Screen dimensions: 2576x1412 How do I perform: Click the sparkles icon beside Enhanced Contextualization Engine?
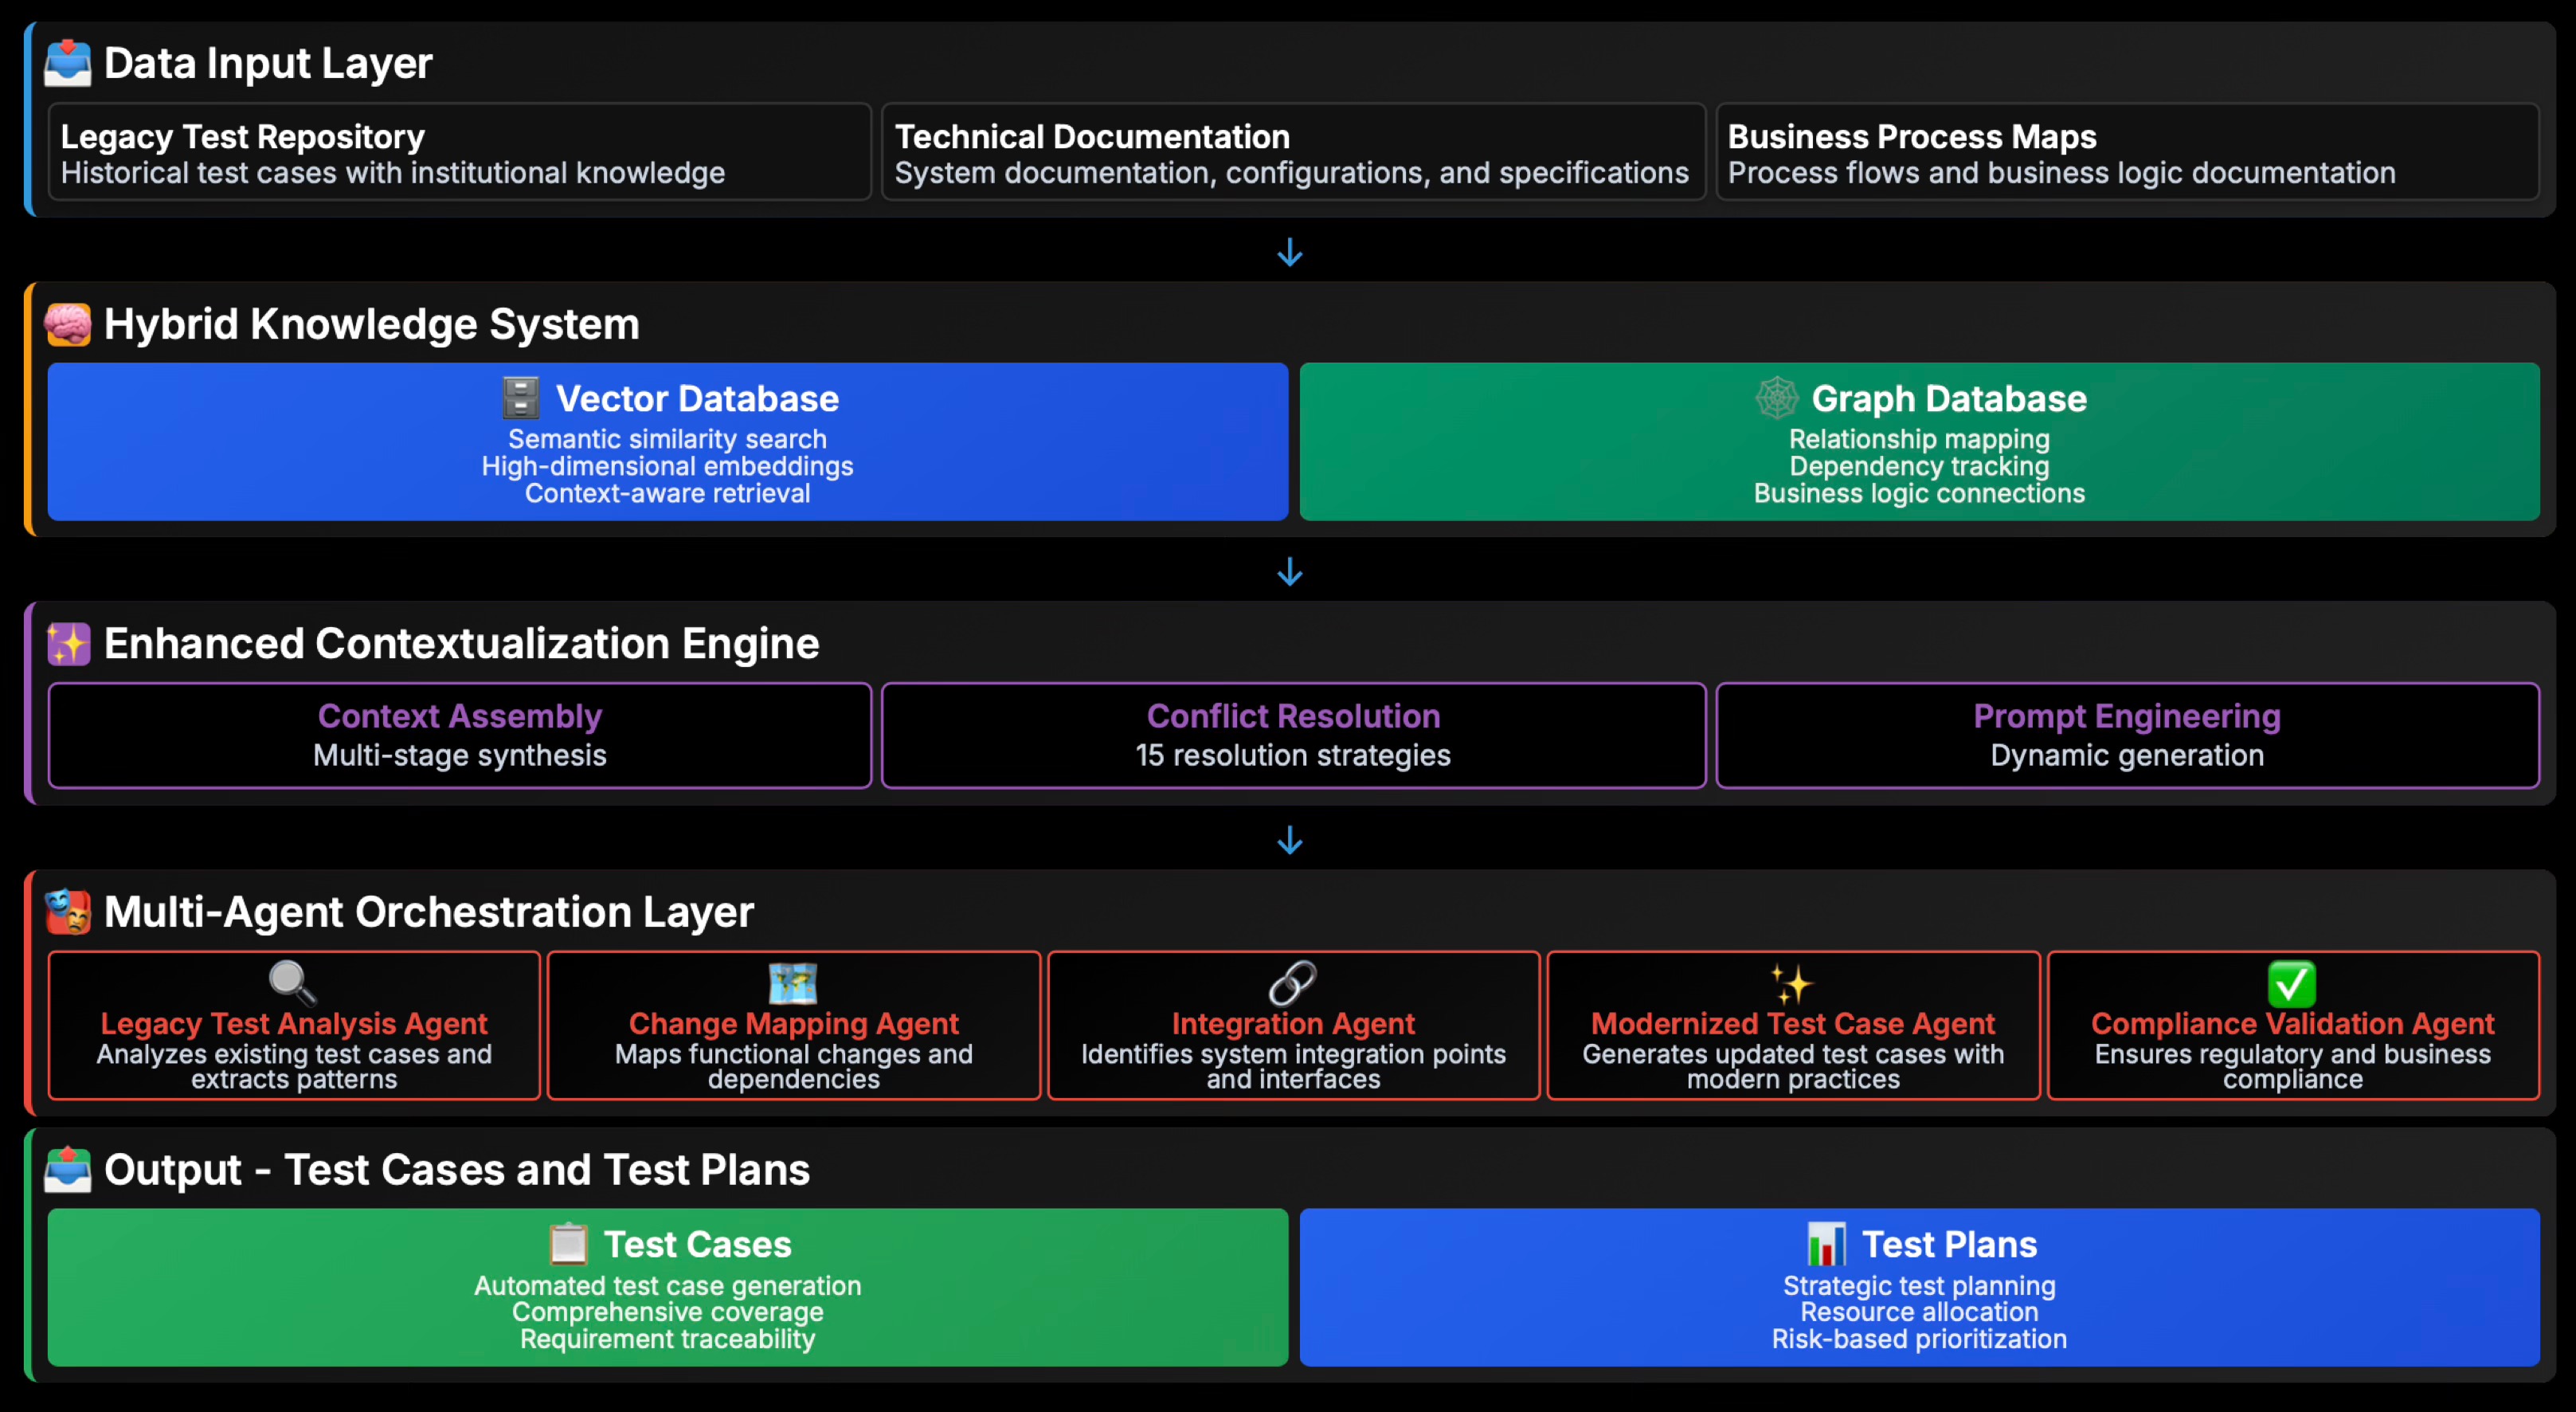(x=68, y=644)
